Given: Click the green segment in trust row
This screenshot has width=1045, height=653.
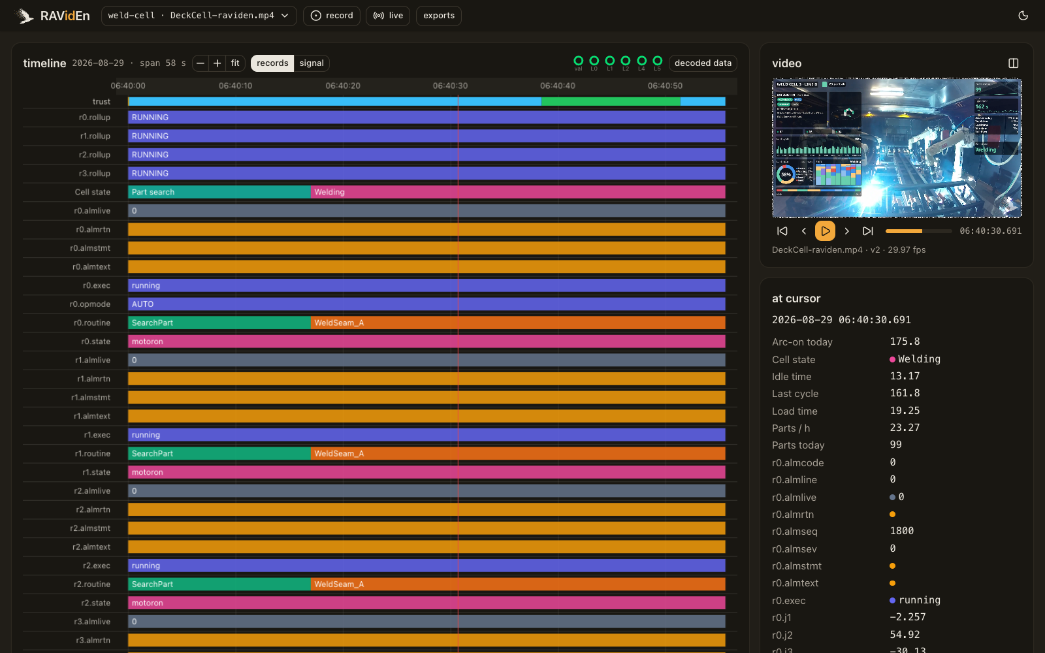Looking at the screenshot, I should (x=611, y=101).
